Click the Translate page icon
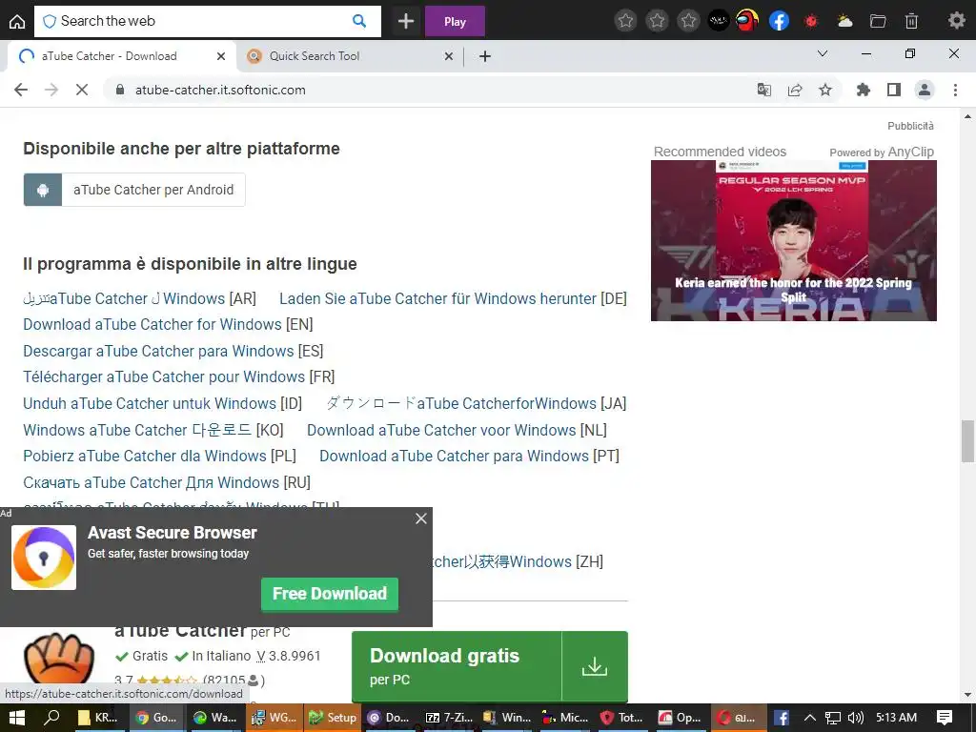Screen dimensions: 976x732 tap(763, 90)
